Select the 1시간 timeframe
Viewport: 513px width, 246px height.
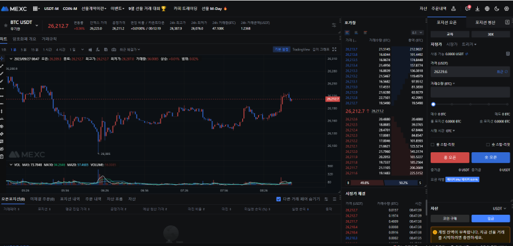pos(47,49)
